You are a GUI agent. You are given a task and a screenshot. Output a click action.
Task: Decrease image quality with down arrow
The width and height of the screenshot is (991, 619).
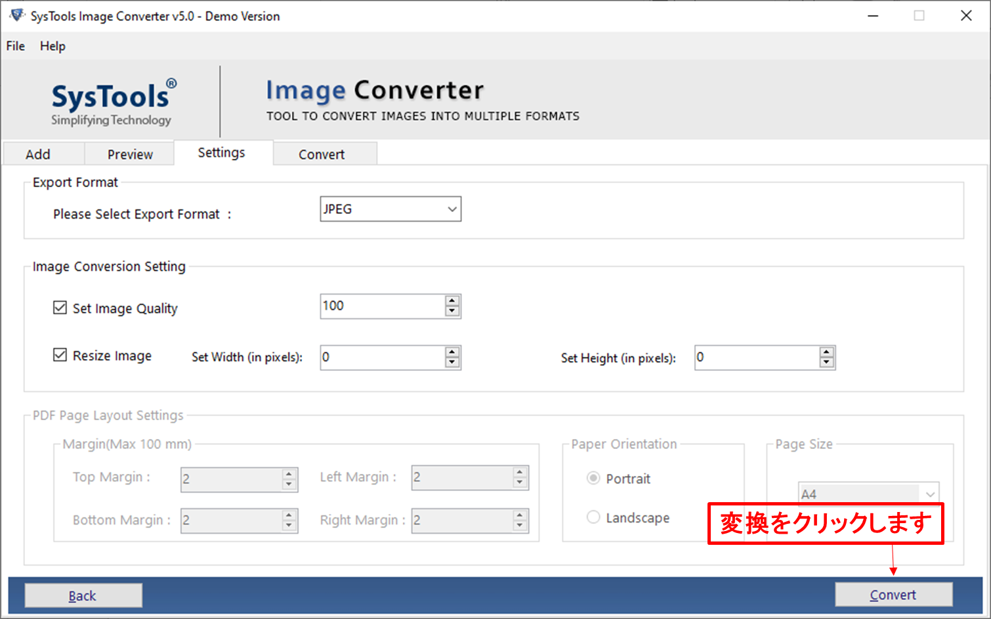[452, 311]
